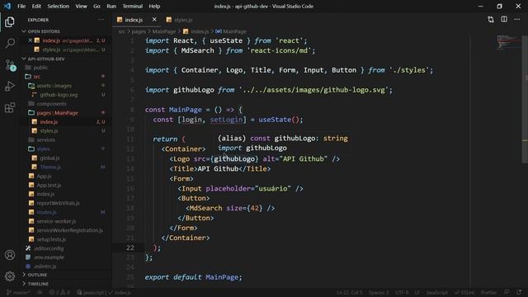
Task: Open the Go menu
Action: tap(97, 6)
